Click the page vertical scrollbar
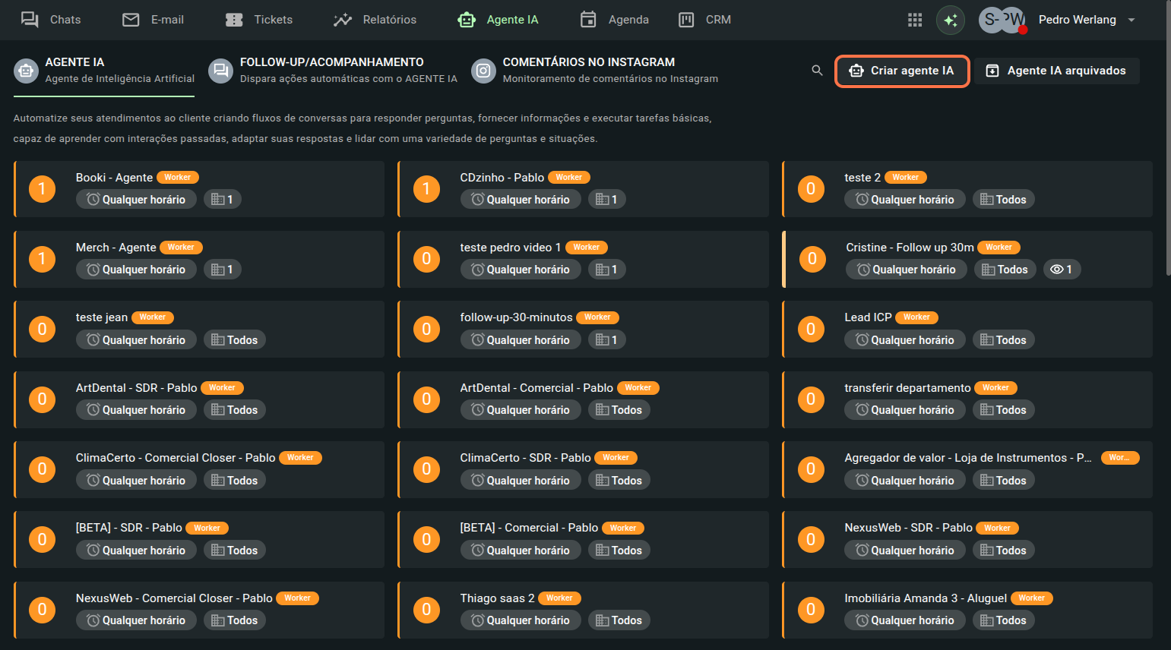Screen dimensions: 1171x650 1168,152
